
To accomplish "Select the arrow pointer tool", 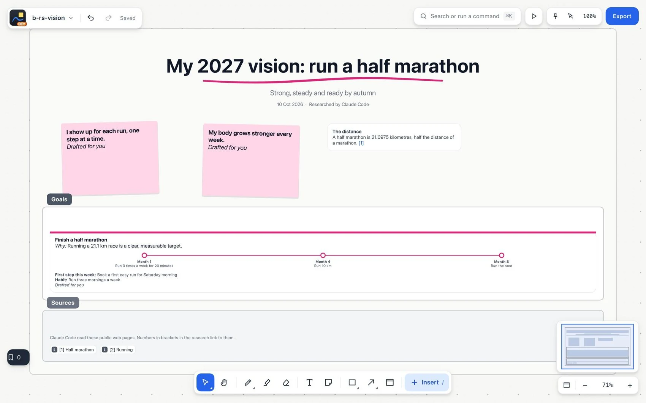I will [x=205, y=382].
